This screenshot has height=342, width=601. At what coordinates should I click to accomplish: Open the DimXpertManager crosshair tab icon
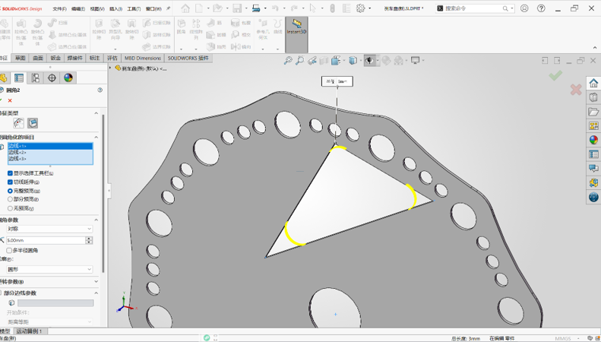[x=52, y=78]
